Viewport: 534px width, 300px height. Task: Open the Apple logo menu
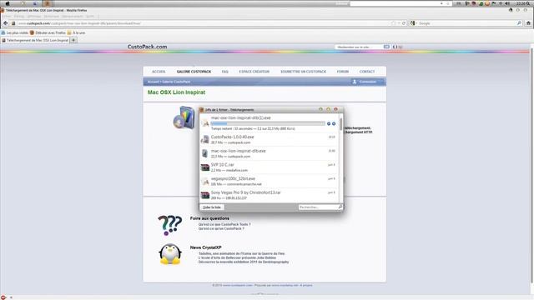tap(8, 3)
